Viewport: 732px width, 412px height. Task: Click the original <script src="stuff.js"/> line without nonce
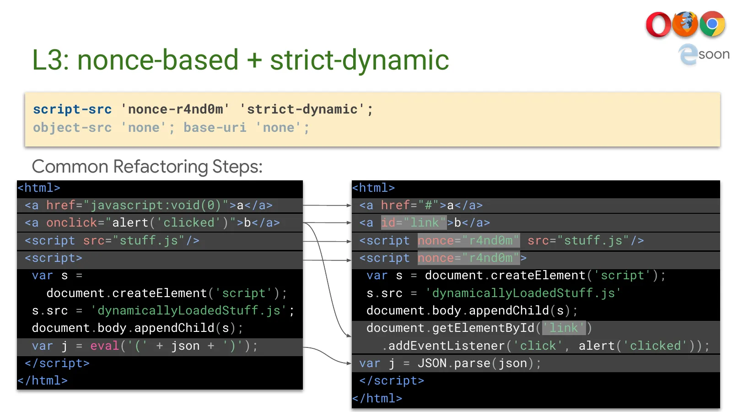160,241
